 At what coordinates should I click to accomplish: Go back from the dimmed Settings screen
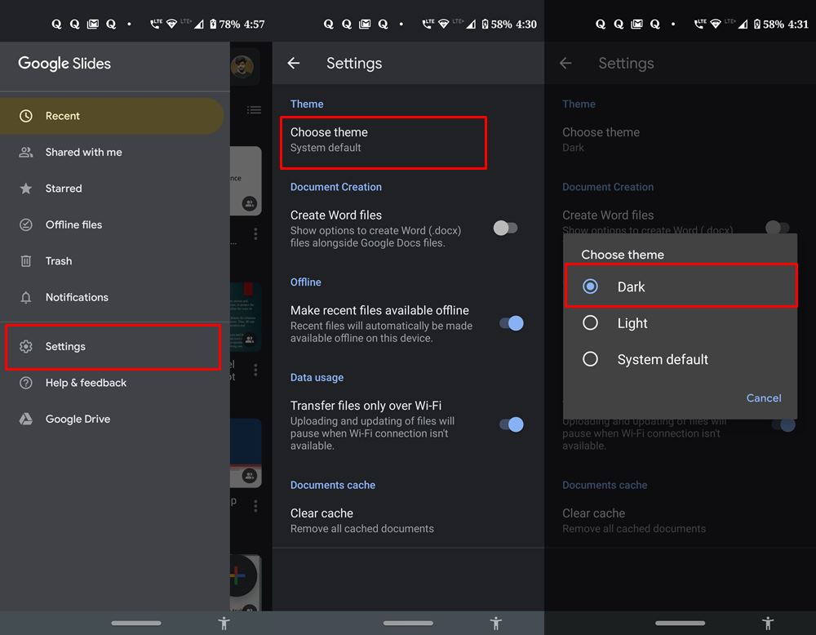[565, 64]
